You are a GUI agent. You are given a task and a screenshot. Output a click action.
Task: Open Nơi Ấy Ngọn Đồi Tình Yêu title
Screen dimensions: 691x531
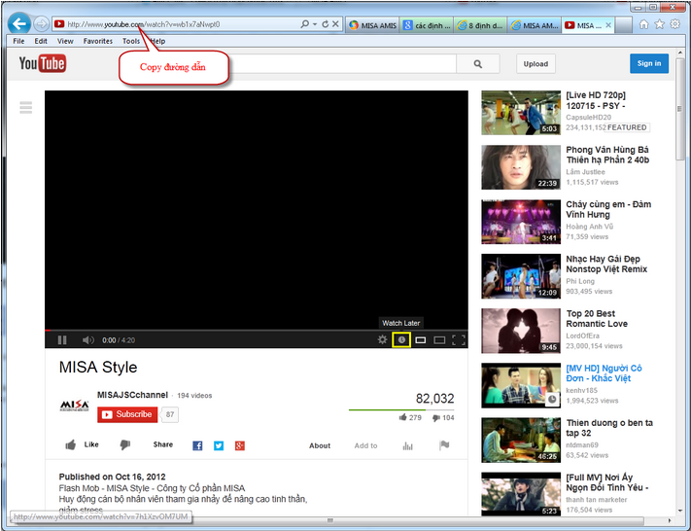click(x=606, y=482)
